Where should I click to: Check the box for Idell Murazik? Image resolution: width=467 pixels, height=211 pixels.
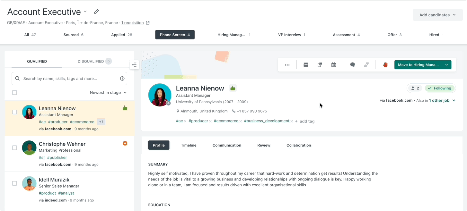(14, 183)
